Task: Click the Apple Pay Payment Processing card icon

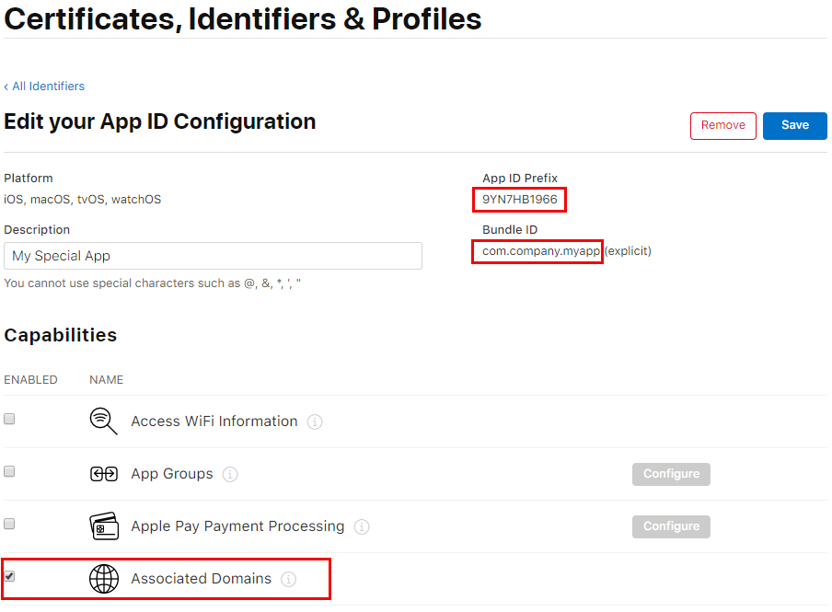Action: [103, 525]
